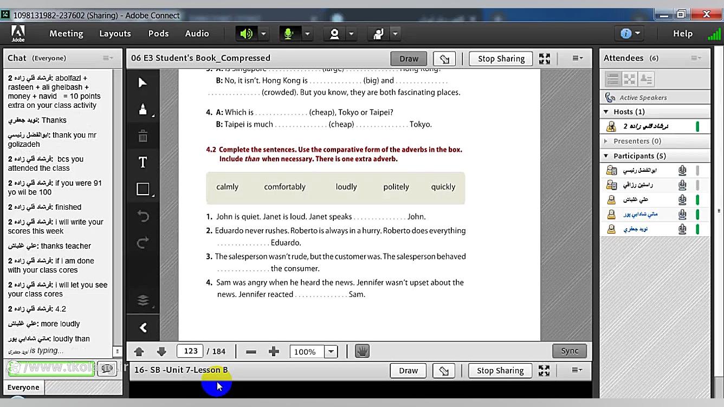Open status options dropdown arrow

(395, 34)
